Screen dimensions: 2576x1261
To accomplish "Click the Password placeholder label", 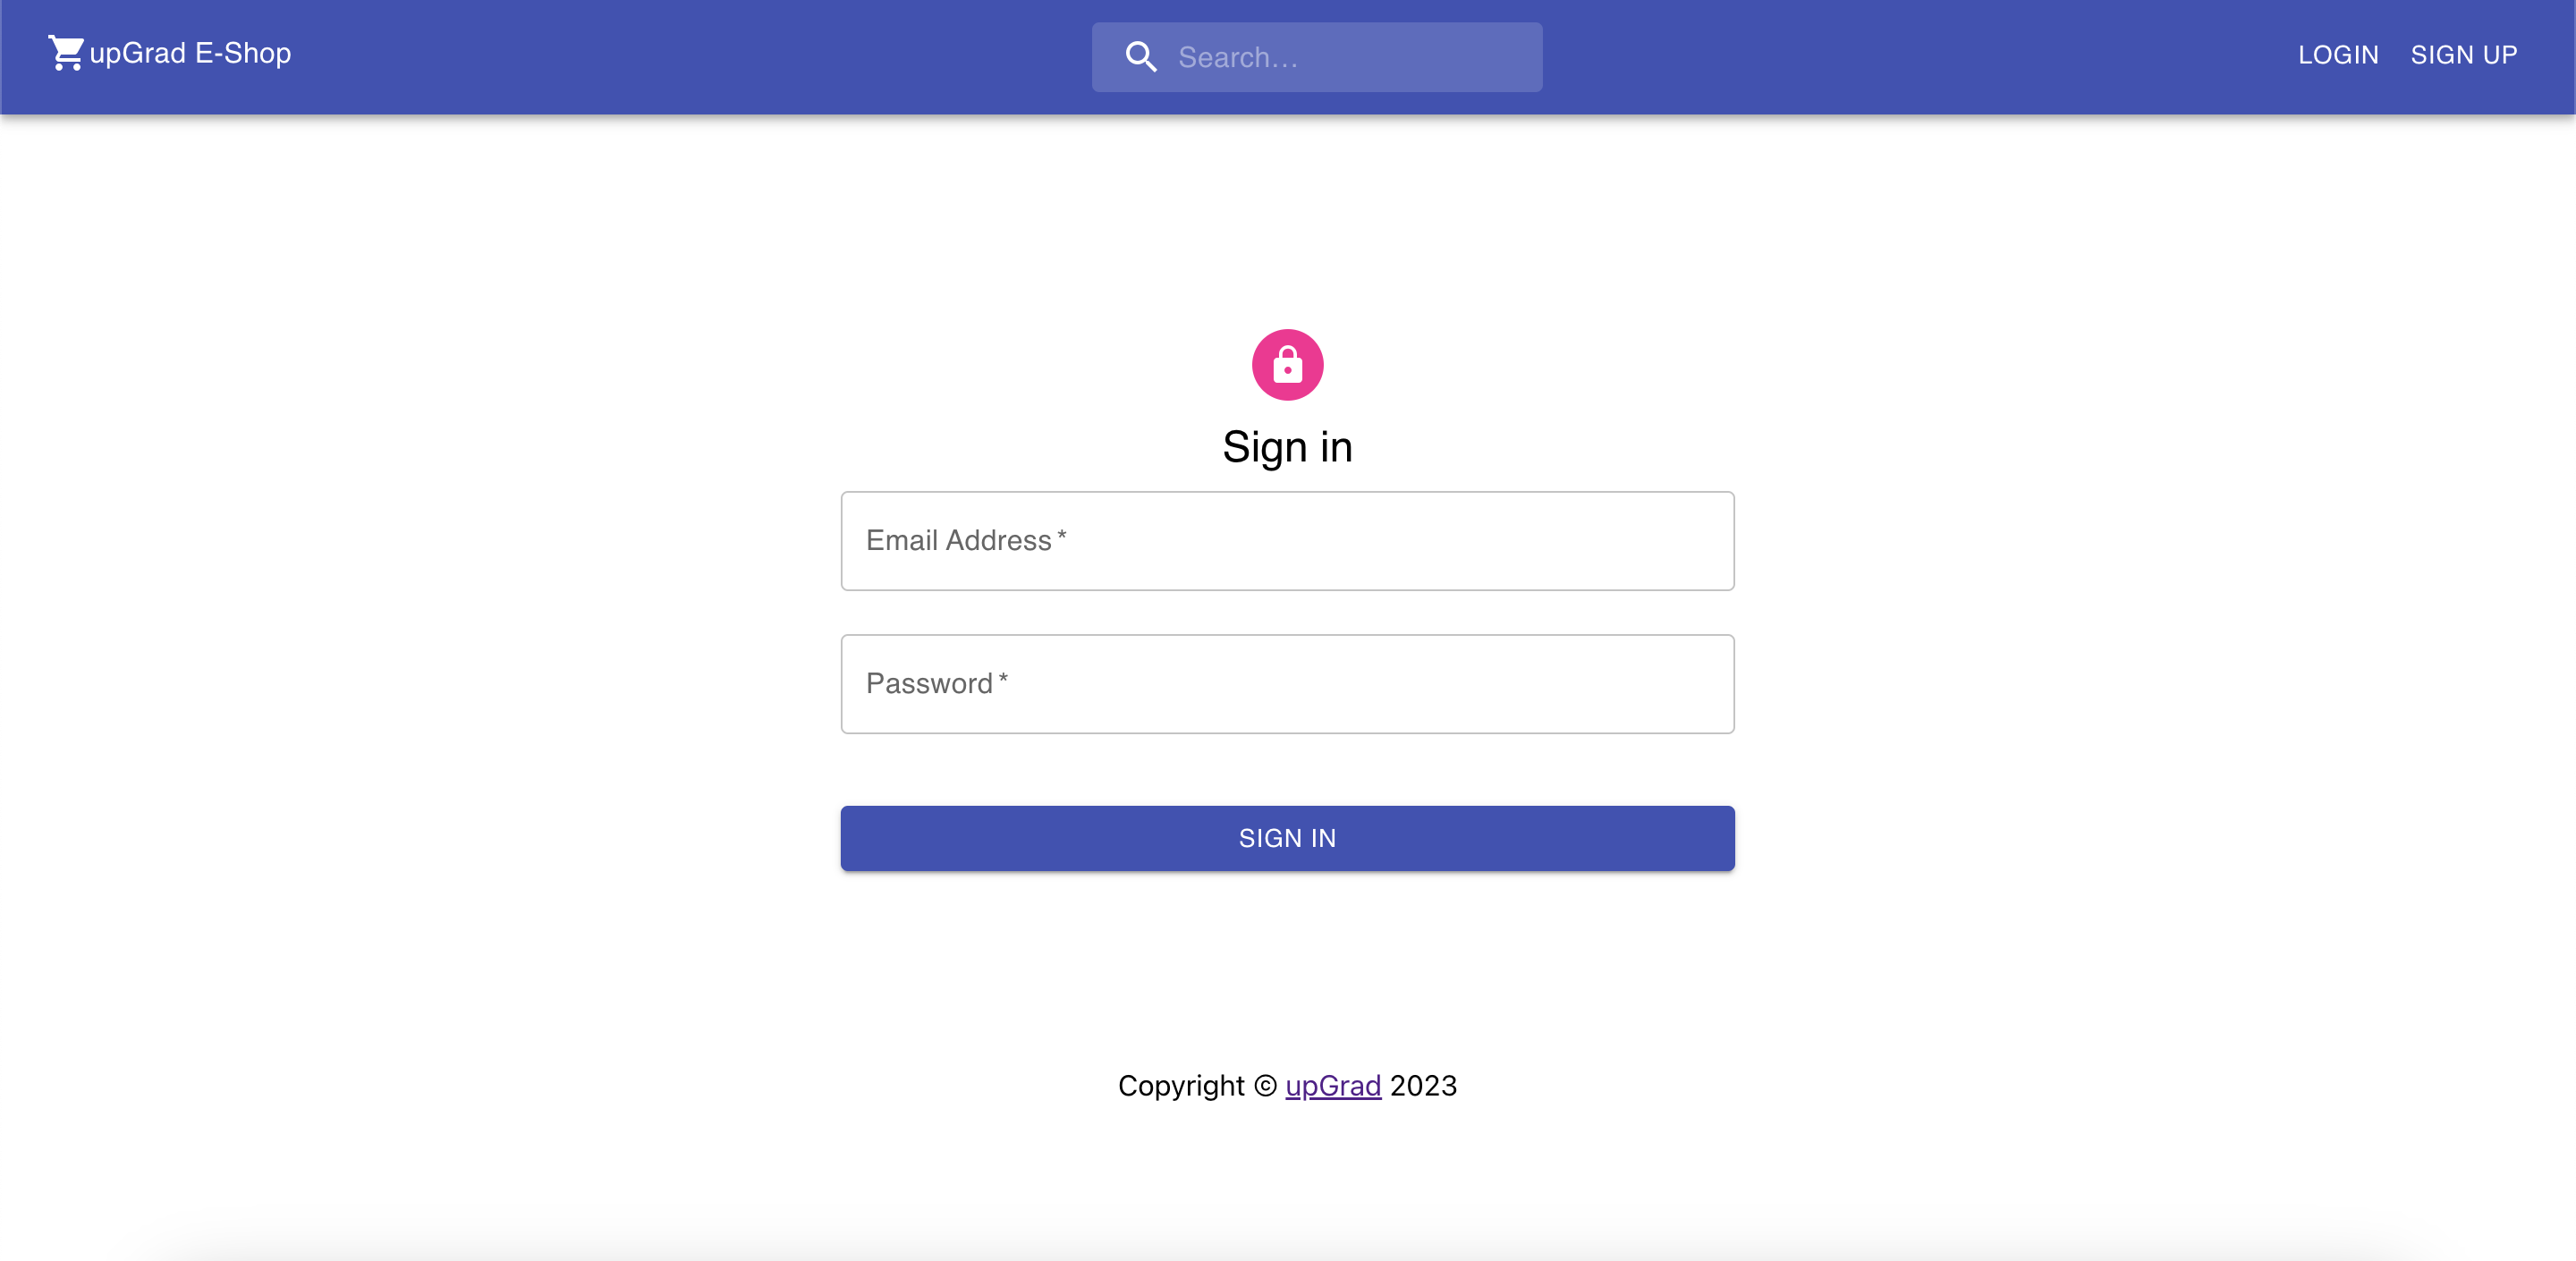I will (x=936, y=683).
